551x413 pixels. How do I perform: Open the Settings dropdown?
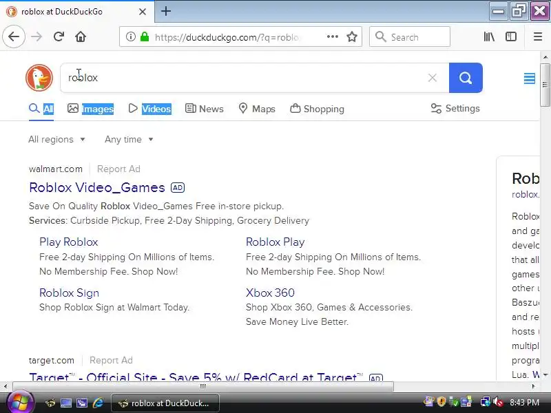(x=455, y=109)
